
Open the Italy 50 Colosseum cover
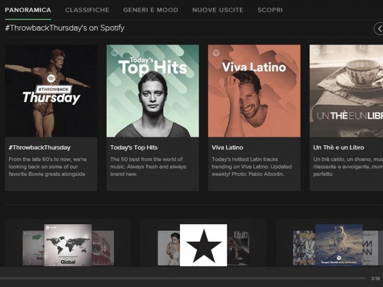click(x=103, y=248)
